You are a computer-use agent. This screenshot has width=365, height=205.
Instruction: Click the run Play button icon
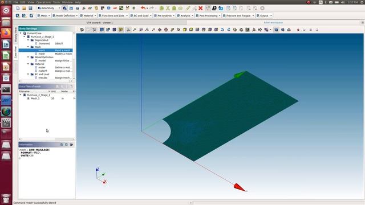pos(262,8)
